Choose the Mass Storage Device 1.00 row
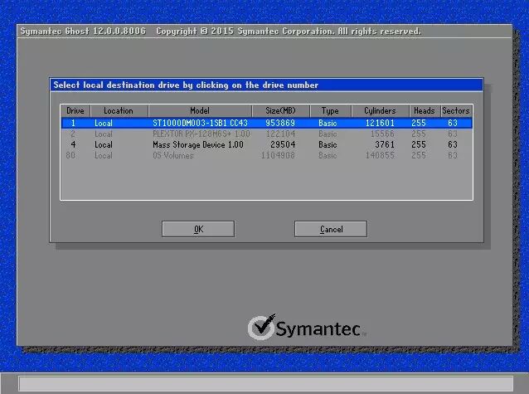 pyautogui.click(x=266, y=144)
